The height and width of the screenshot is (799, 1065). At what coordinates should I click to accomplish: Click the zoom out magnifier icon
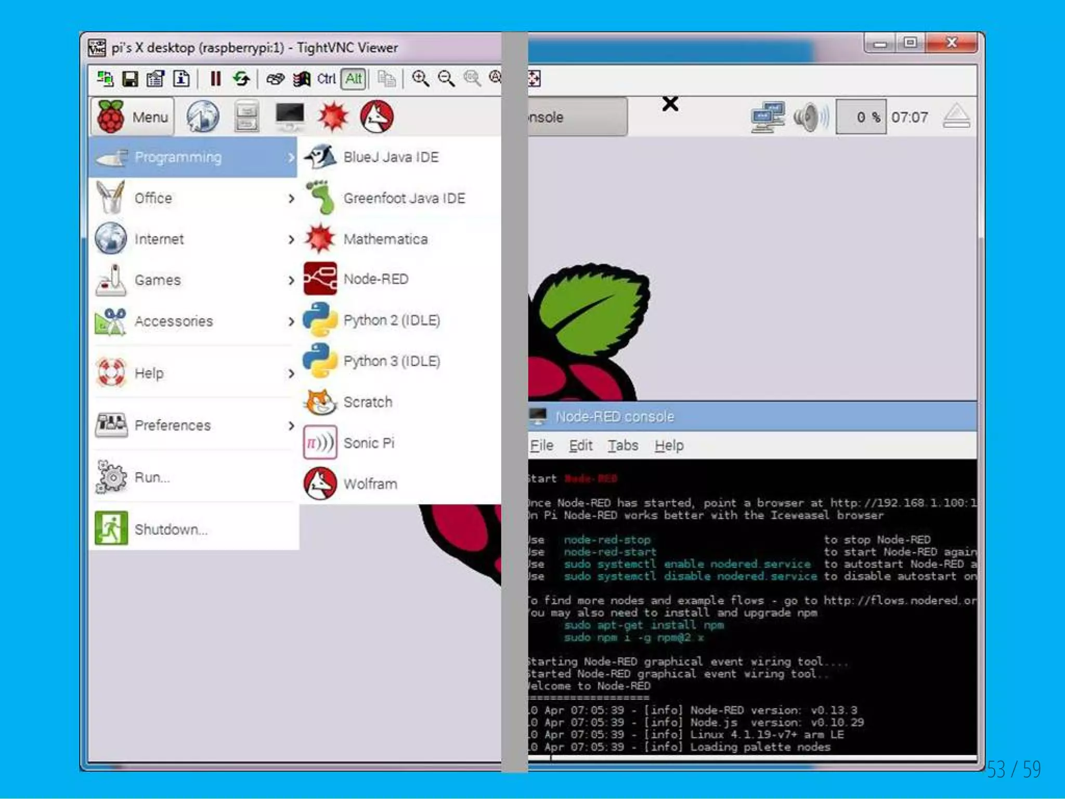(x=446, y=79)
